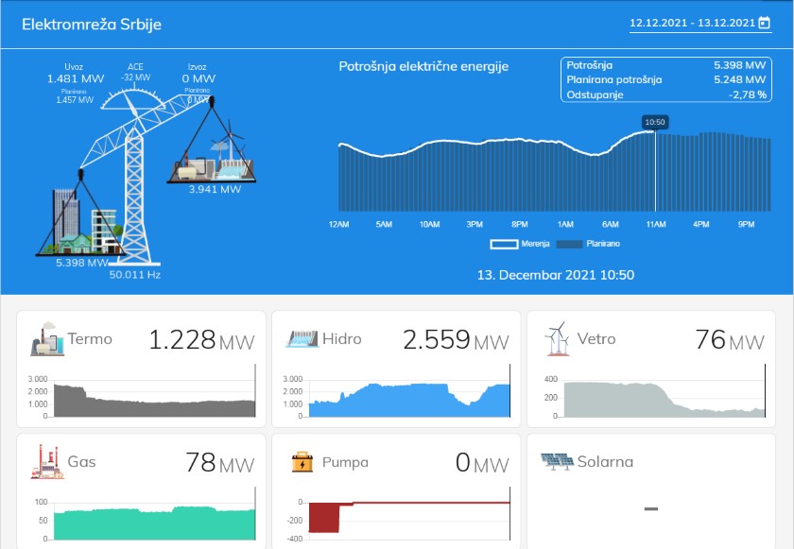Click the ACE gauge dial
This screenshot has height=549, width=794.
(x=136, y=99)
